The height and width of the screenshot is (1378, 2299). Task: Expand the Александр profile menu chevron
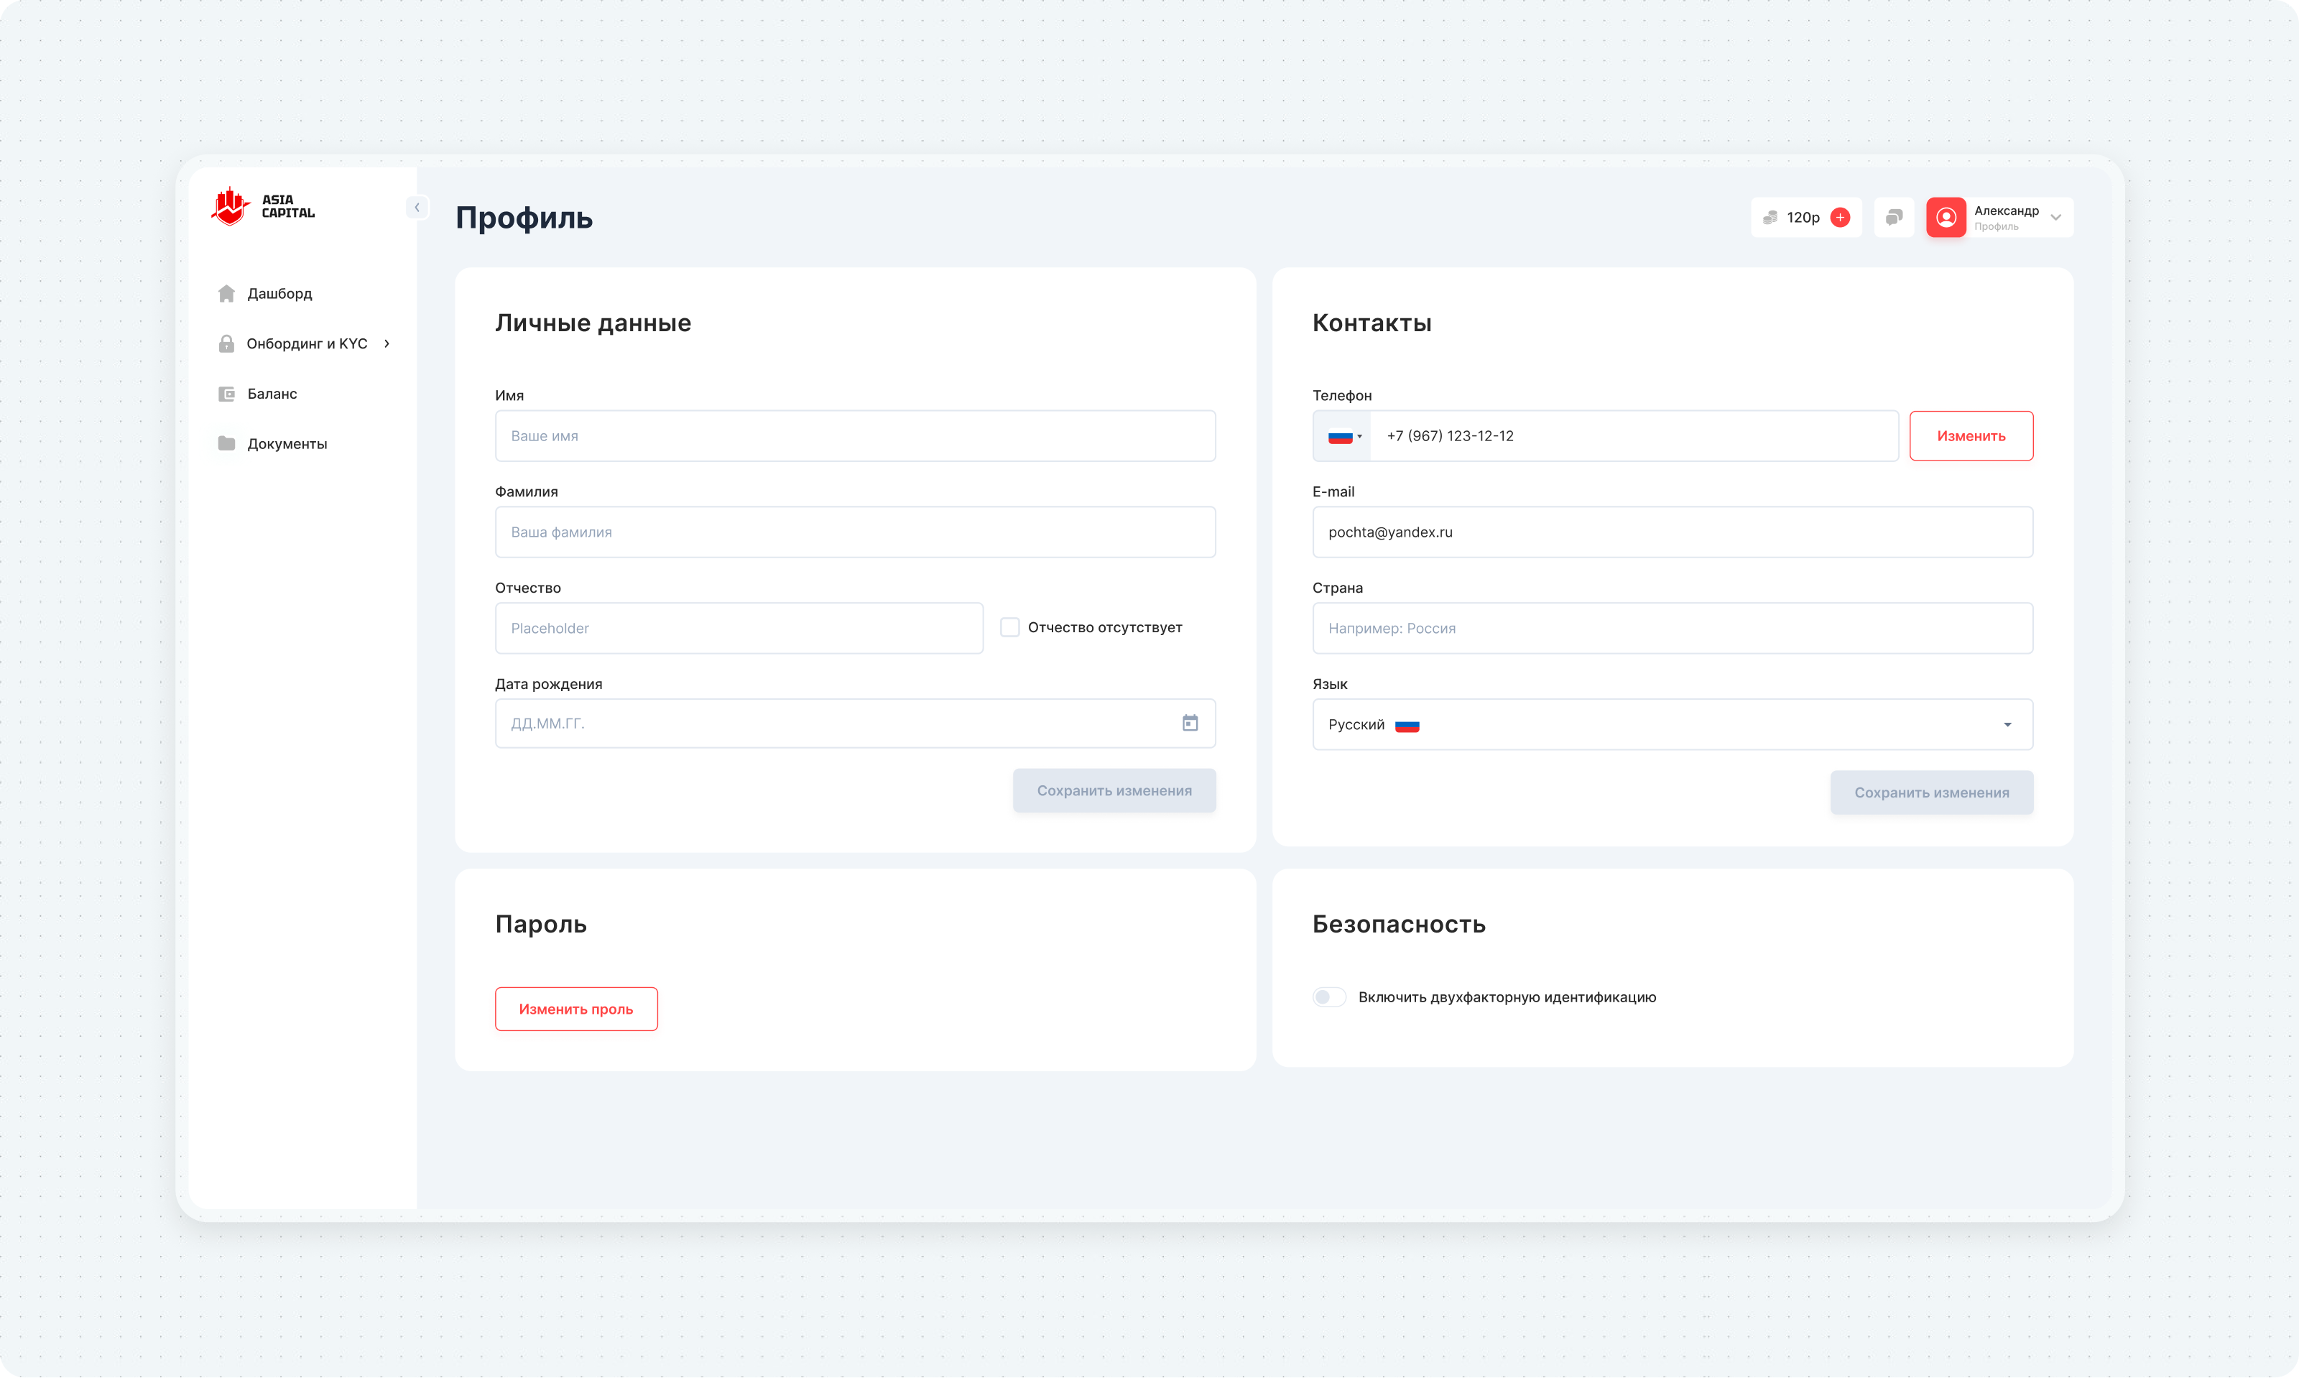click(2055, 217)
